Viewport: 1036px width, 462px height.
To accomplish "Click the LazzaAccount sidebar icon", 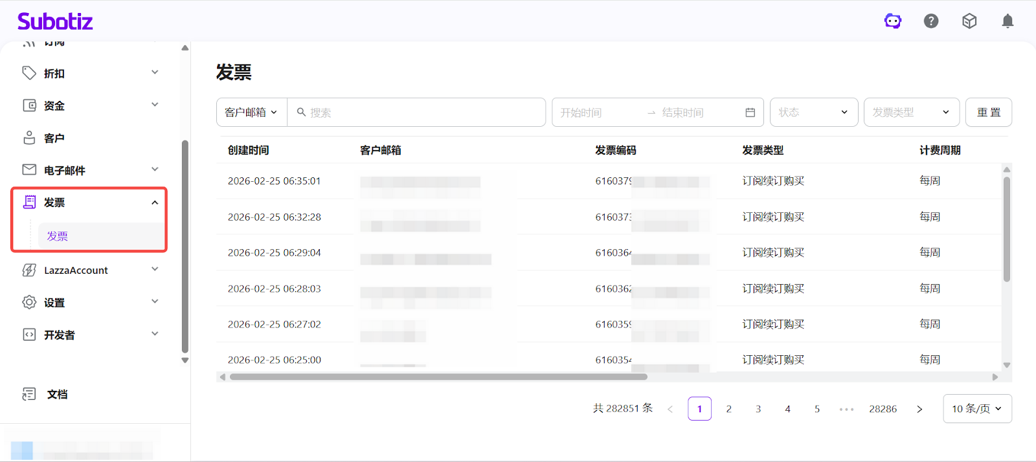I will tap(29, 270).
